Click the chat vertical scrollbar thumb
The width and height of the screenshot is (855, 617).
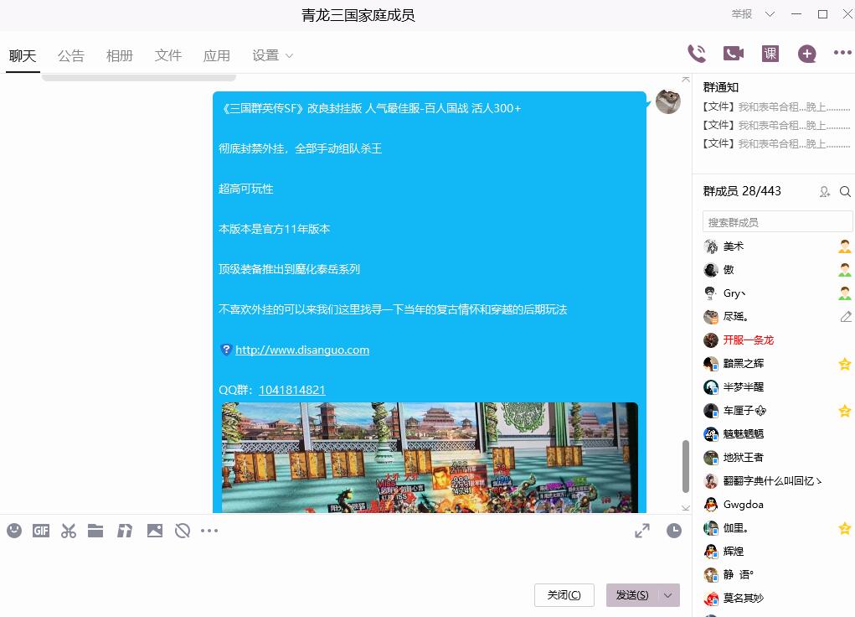[685, 467]
